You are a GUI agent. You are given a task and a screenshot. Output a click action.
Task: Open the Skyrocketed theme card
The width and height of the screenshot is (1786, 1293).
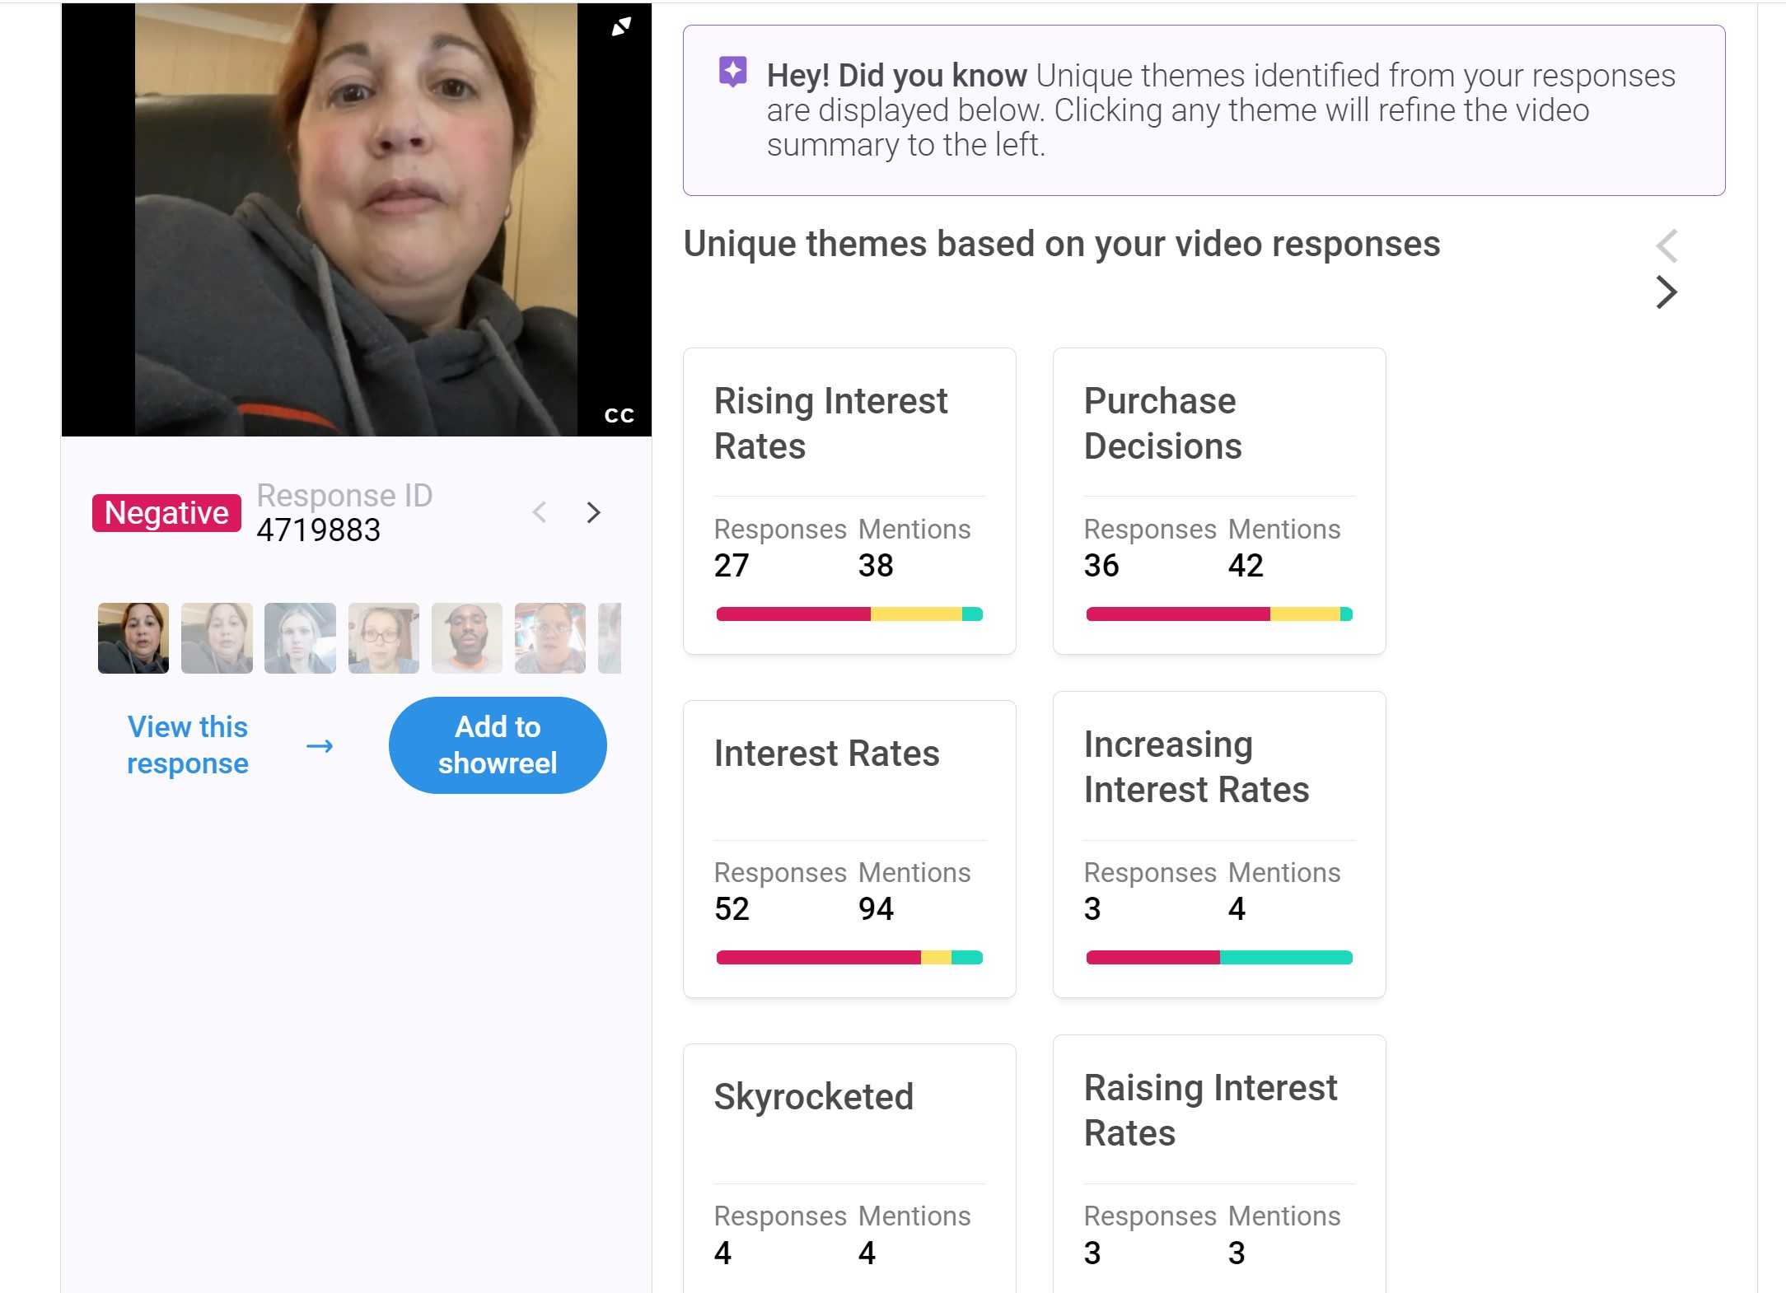(x=849, y=1168)
